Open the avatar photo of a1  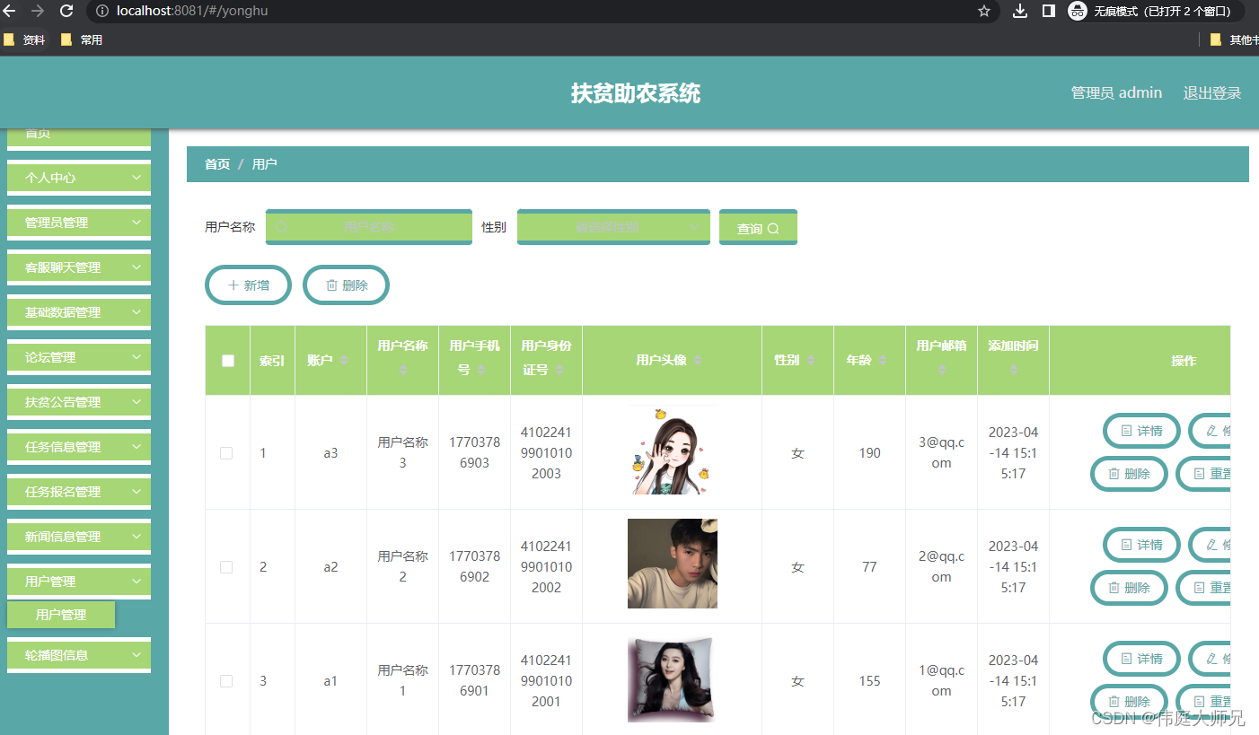(x=673, y=679)
